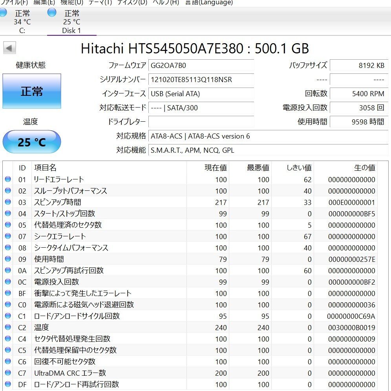Click the ID column header
Screen dimensions: 391x391
click(x=22, y=168)
